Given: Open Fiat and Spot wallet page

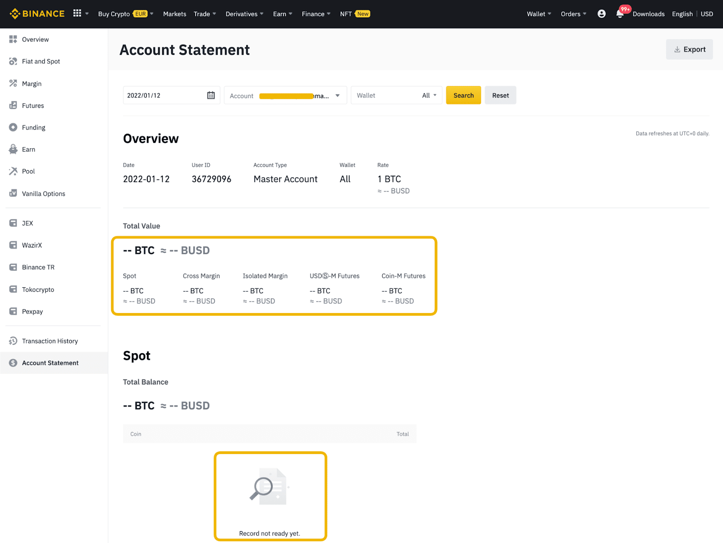Looking at the screenshot, I should click(x=41, y=61).
